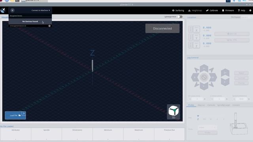Expand the unrecognized devices list

(x=49, y=26)
